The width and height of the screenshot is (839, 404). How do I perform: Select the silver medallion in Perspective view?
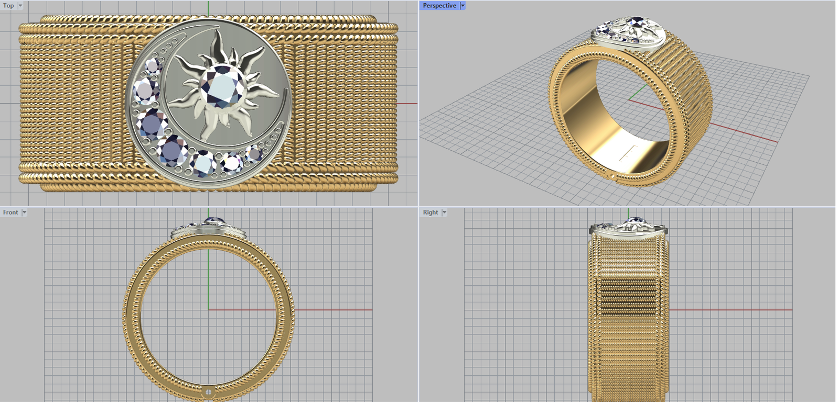click(628, 32)
